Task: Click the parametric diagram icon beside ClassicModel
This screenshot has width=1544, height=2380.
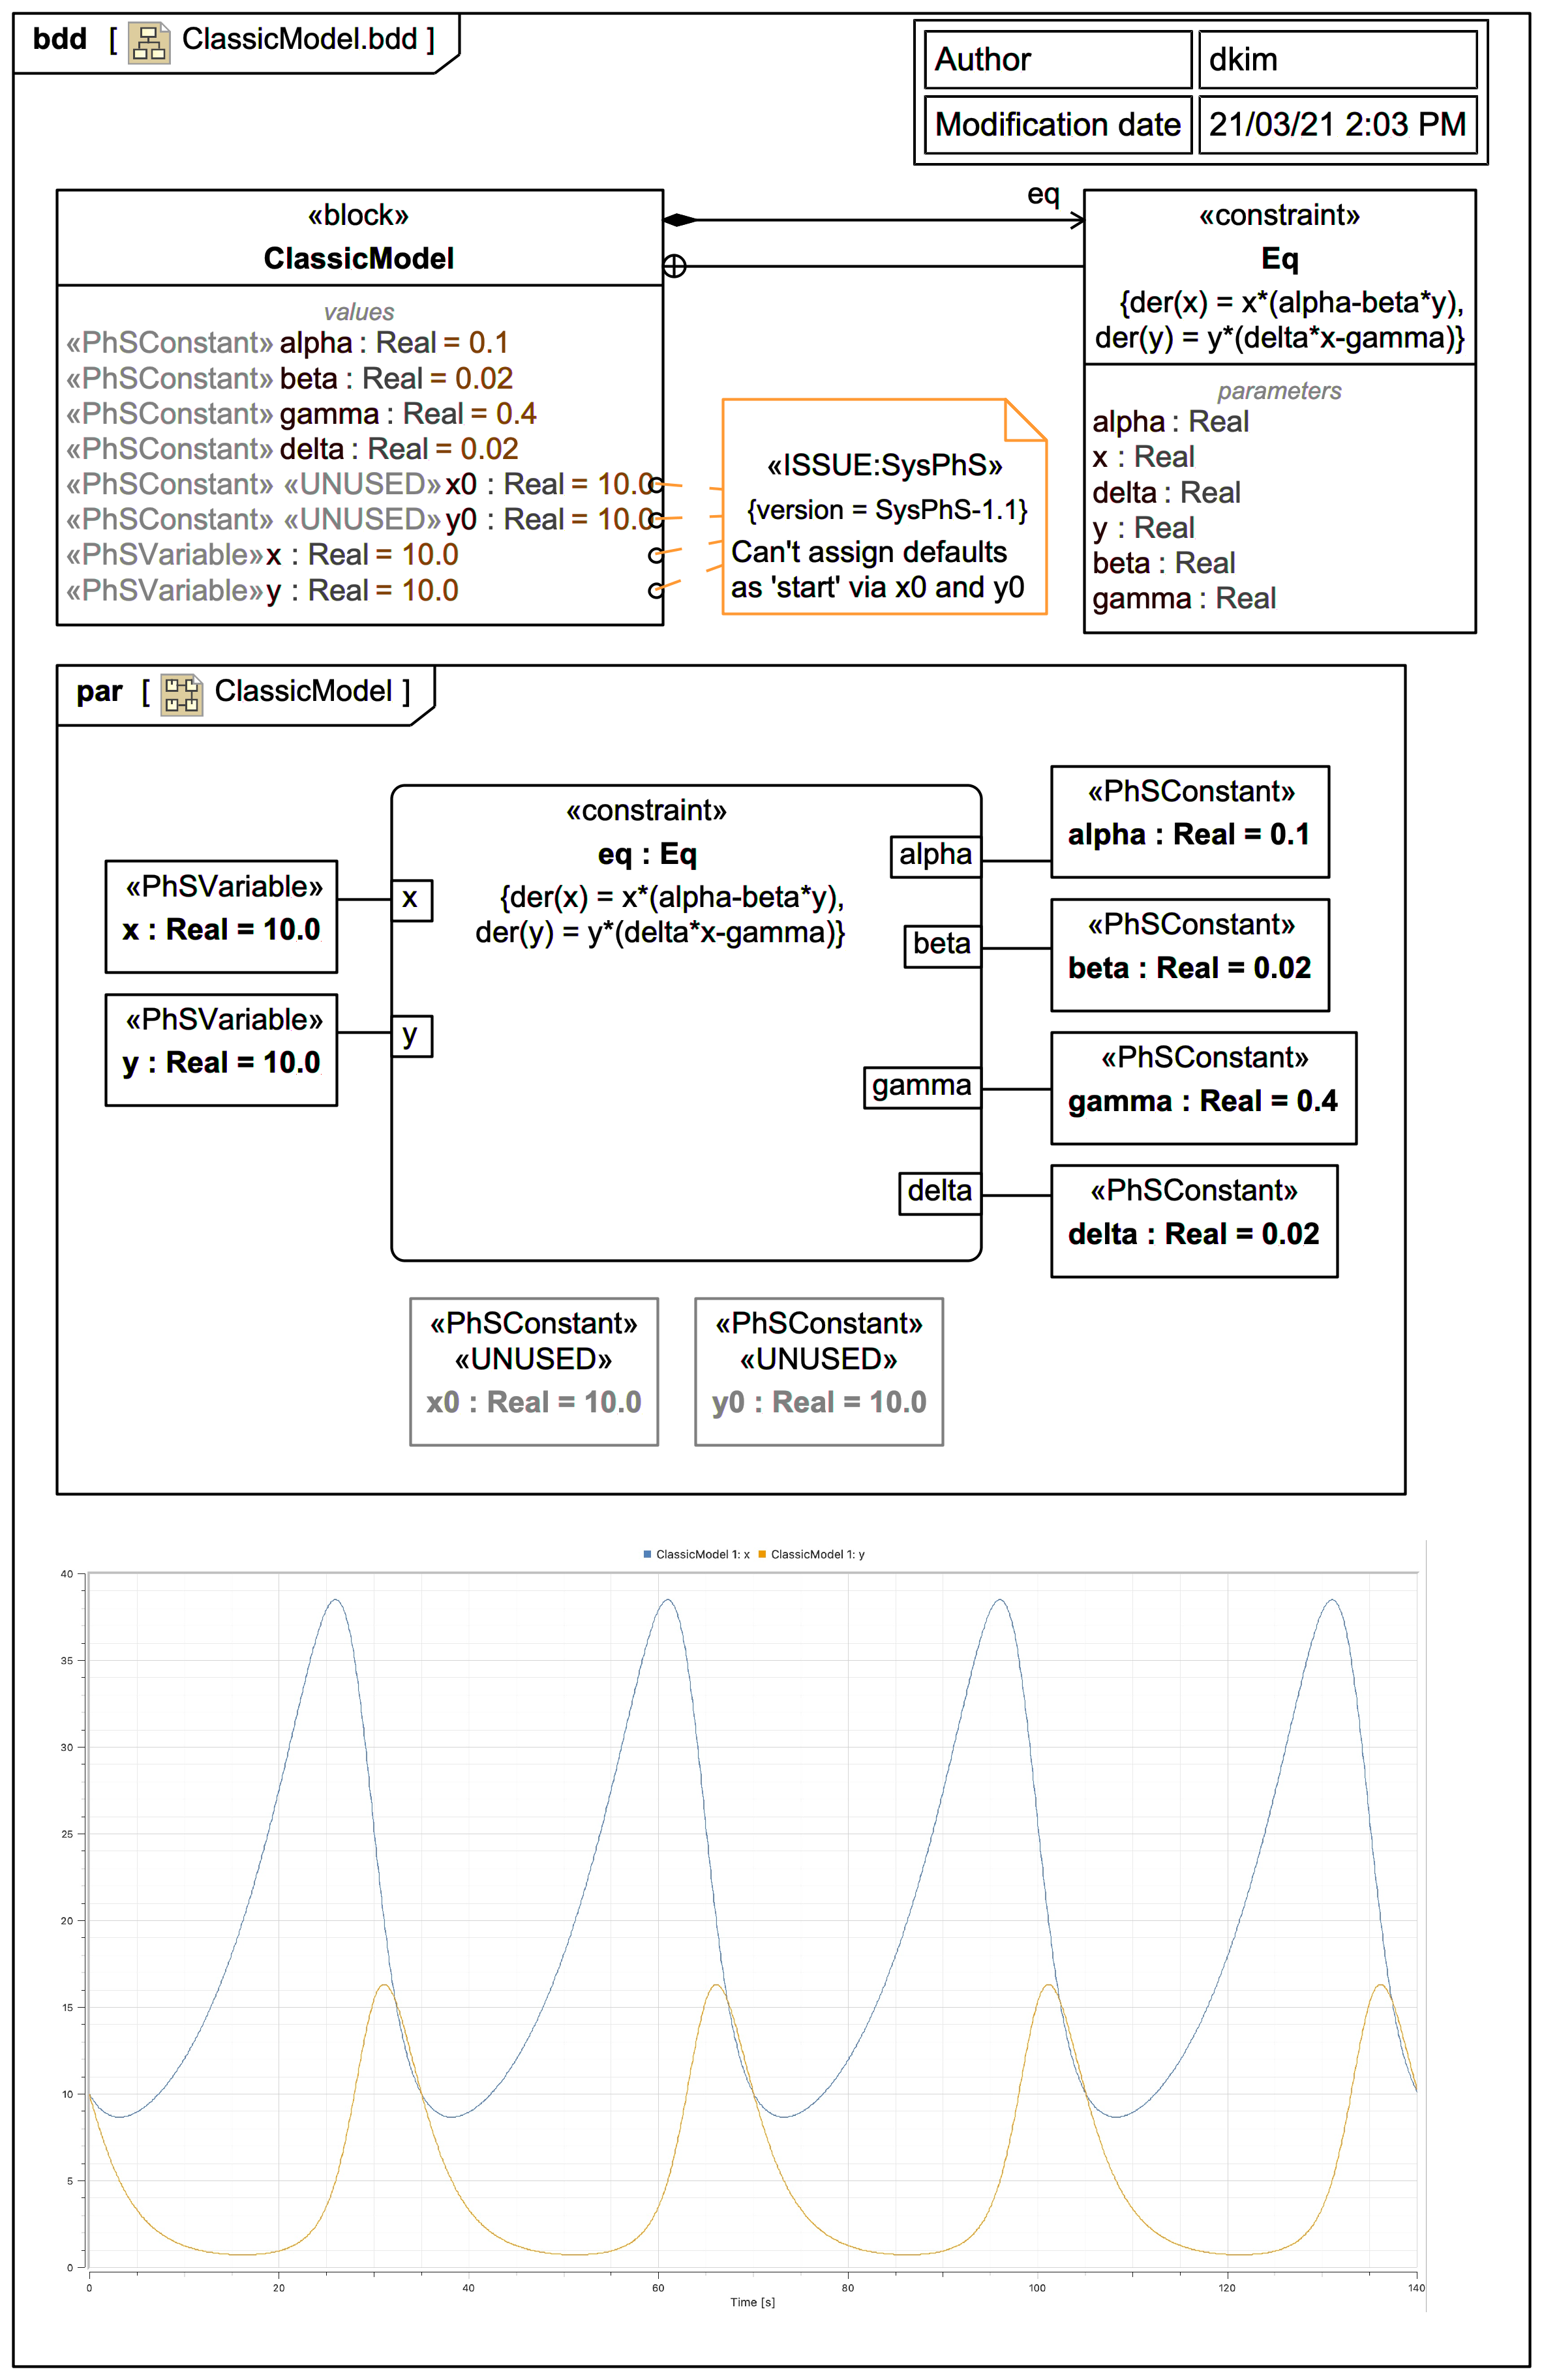Action: tap(182, 694)
